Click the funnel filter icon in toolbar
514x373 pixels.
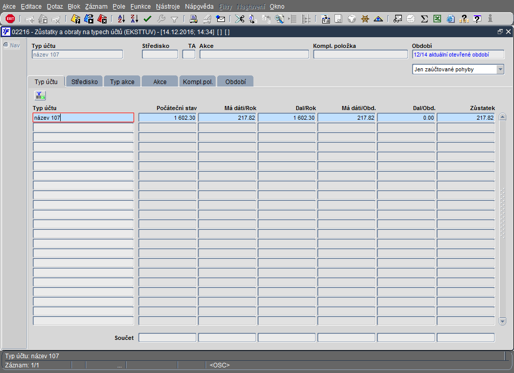click(x=174, y=19)
